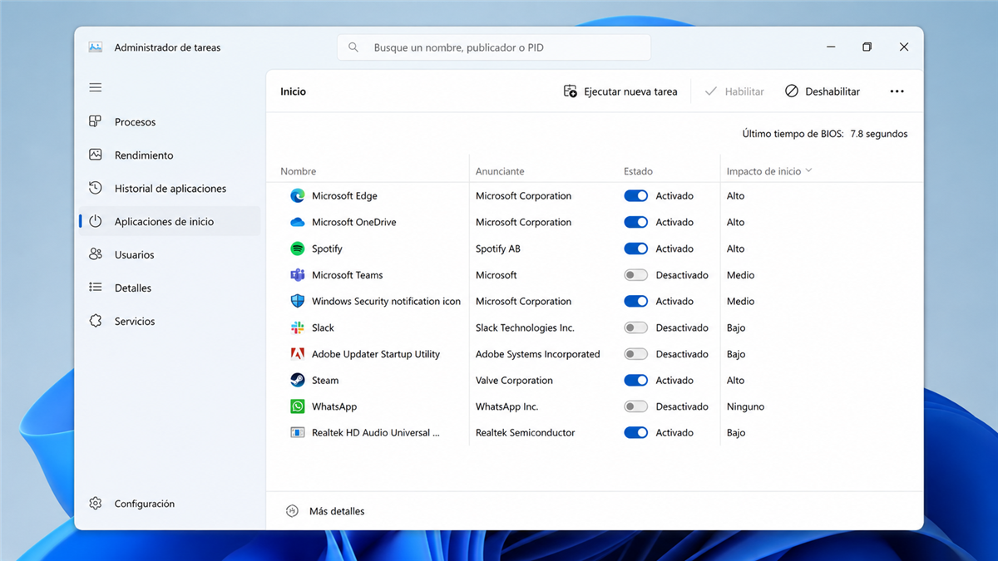This screenshot has width=998, height=561.
Task: Click the 7.8 segundos BIOS time value
Action: 879,134
